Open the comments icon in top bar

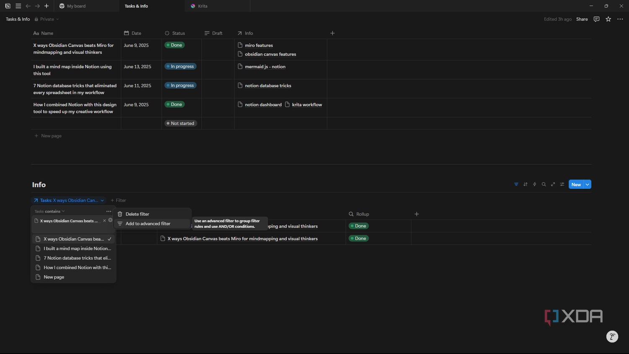[596, 19]
